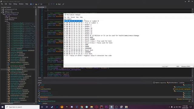Click the search results vertical scrollbar
The width and height of the screenshot is (194, 109).
coord(192,93)
